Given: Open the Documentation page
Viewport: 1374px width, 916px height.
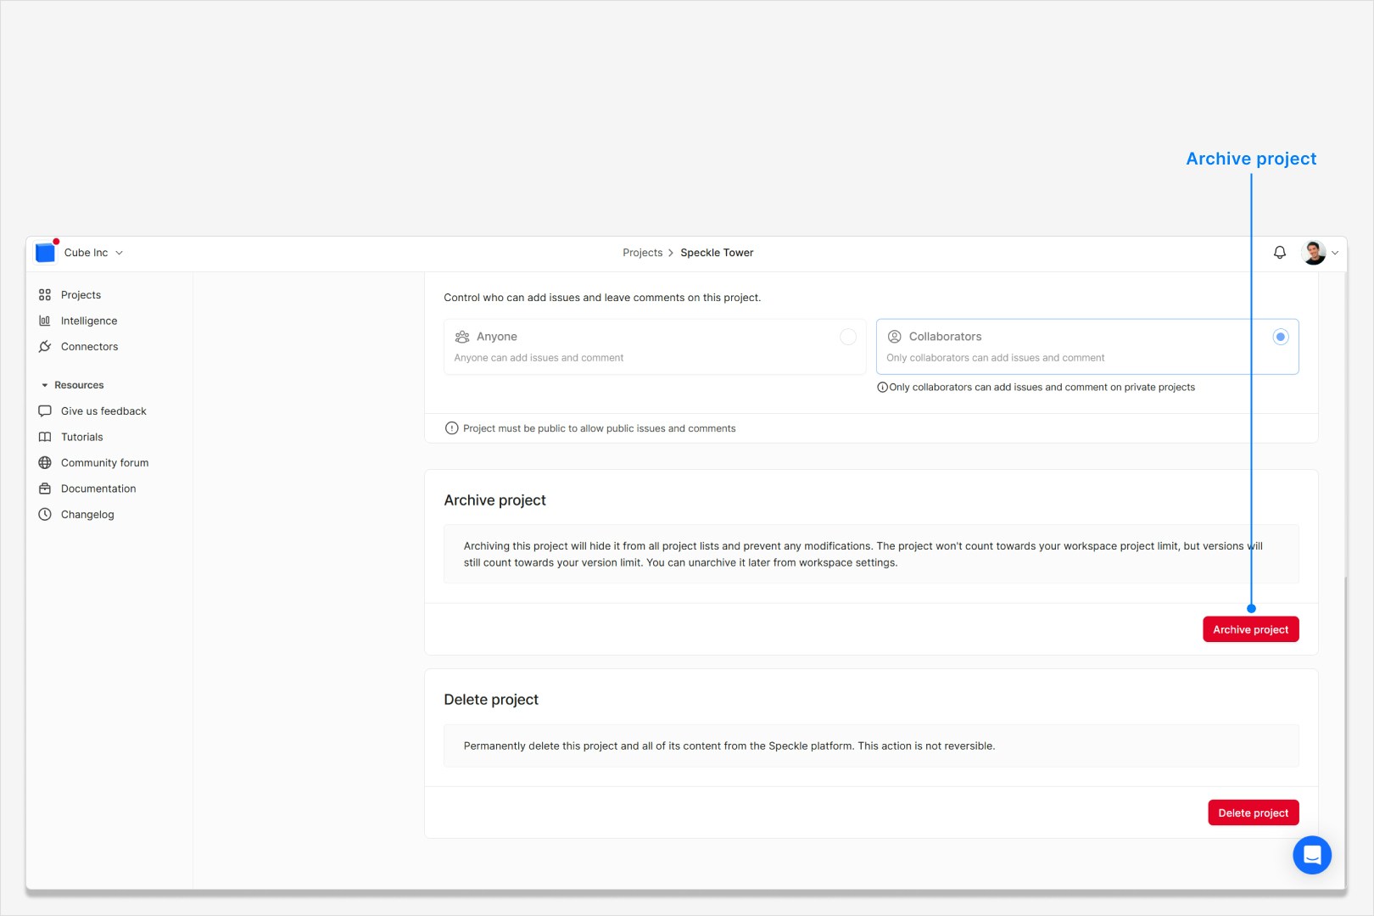Looking at the screenshot, I should point(98,489).
